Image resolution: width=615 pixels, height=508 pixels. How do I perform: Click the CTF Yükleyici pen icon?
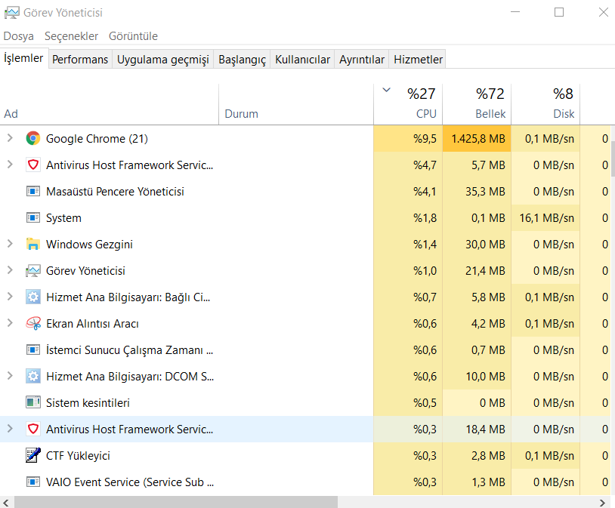pyautogui.click(x=33, y=455)
